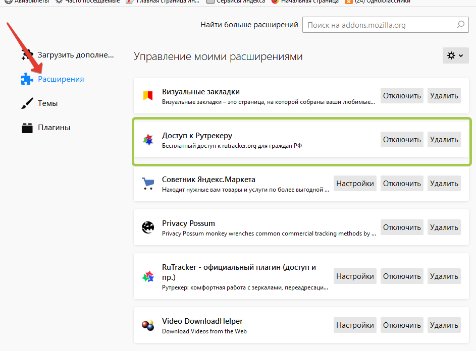Remove RuTracker official plugin
Viewport: 476px width, 351px height.
(444, 276)
